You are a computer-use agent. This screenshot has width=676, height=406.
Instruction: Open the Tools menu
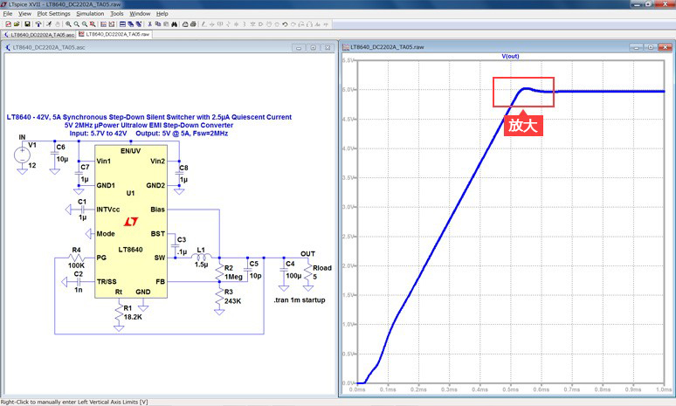pyautogui.click(x=116, y=14)
